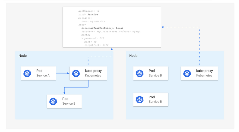Click the icon of the Service B pod beside the second kube-proxy
This screenshot has height=132, width=239.
tap(140, 73)
